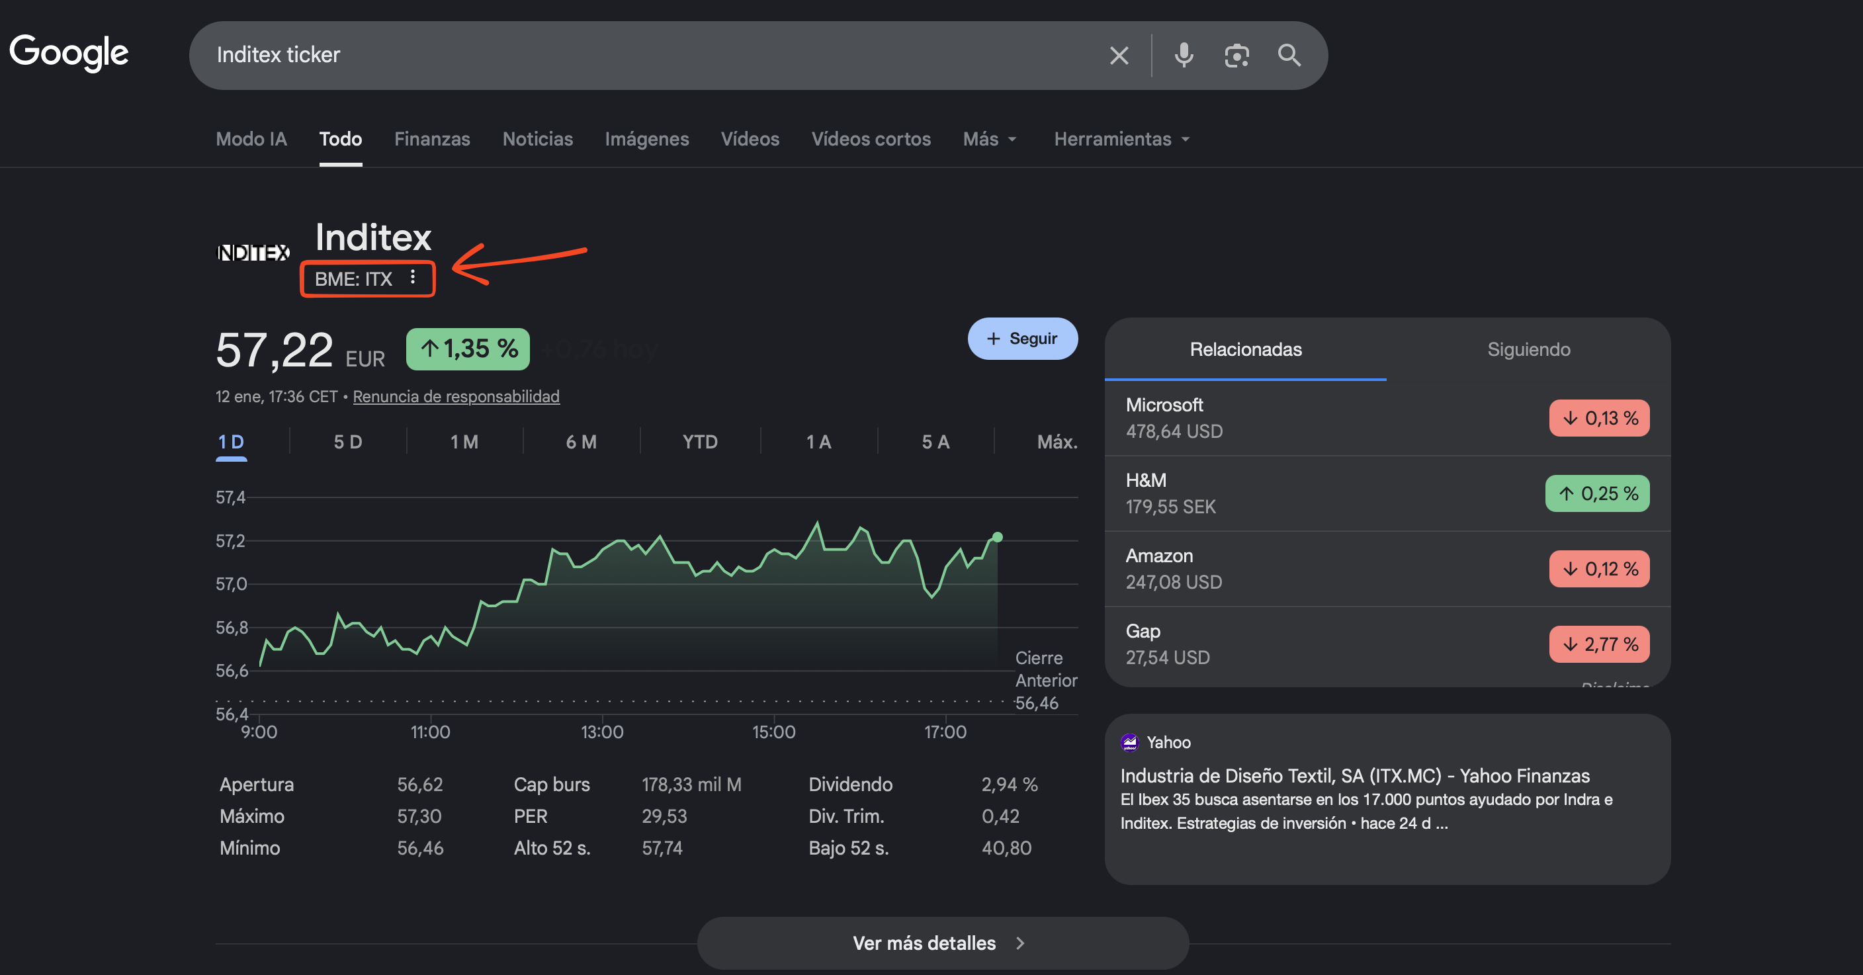Open the Siguiendo tab in stocks panel

pos(1528,349)
